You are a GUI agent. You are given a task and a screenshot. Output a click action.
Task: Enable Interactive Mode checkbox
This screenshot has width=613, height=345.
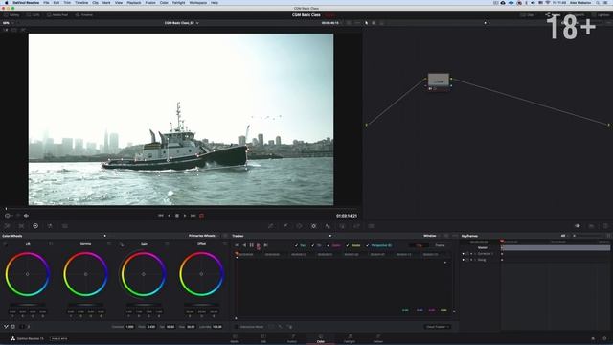point(237,327)
